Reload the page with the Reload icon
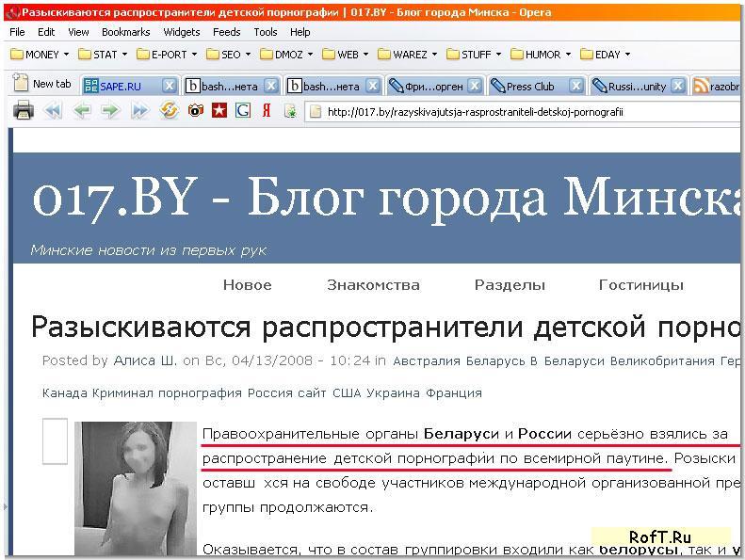Viewport: 745px width, 560px height. (170, 111)
